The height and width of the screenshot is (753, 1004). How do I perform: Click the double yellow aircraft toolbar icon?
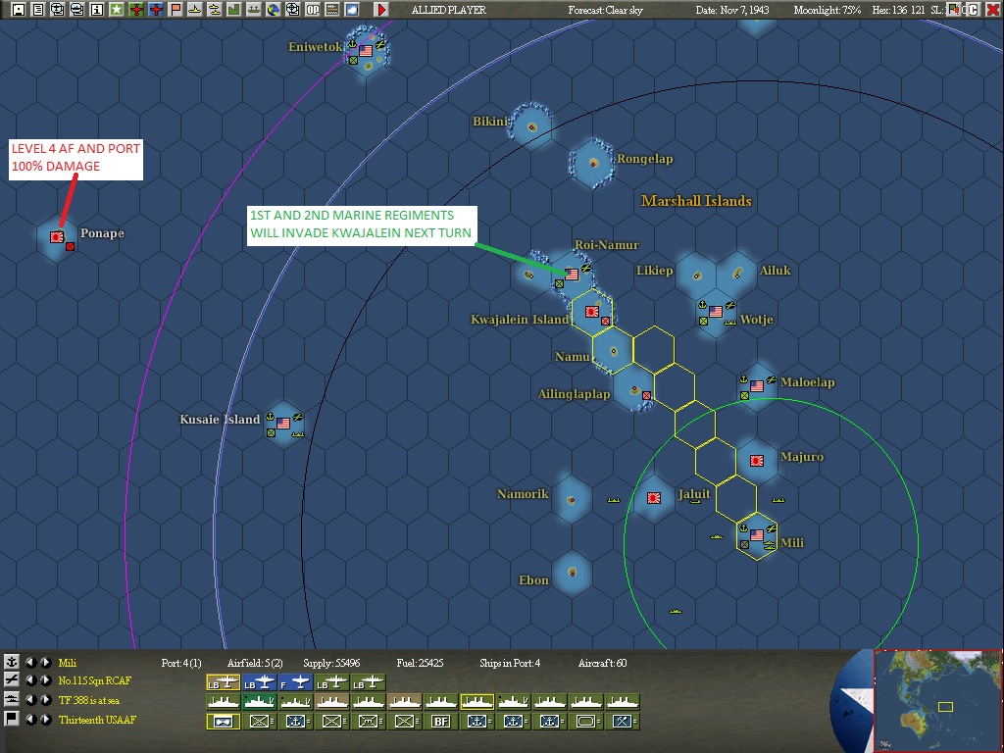click(214, 10)
